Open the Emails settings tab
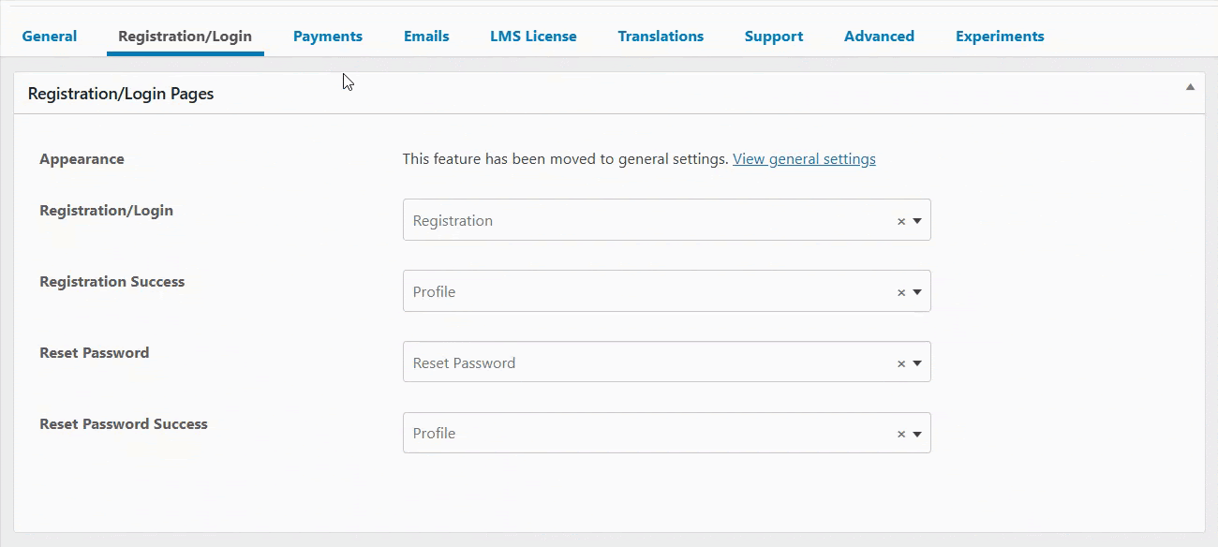 tap(426, 36)
